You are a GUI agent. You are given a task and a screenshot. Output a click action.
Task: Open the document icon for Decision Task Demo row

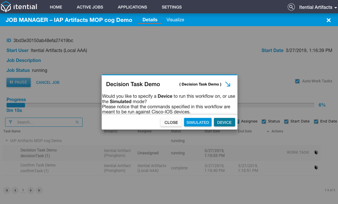pos(316,153)
